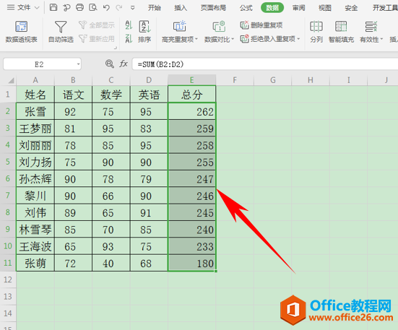Click the total cell showing 246

tap(192, 196)
